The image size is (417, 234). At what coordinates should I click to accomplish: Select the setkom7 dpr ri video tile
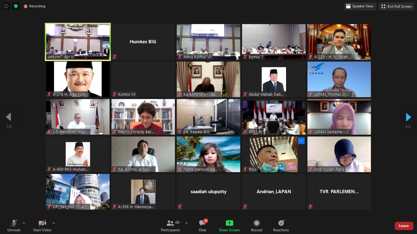coord(78,42)
